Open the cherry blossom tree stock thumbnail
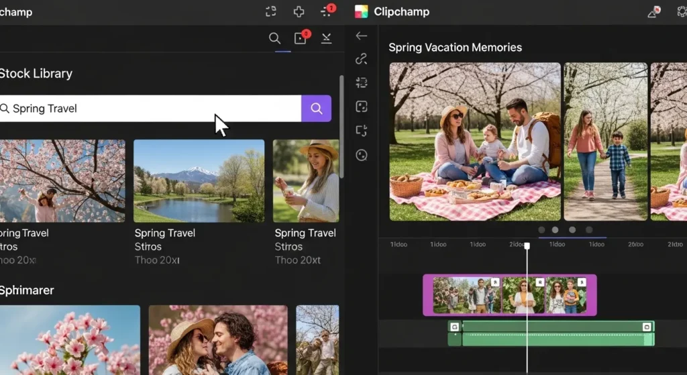 (62, 181)
